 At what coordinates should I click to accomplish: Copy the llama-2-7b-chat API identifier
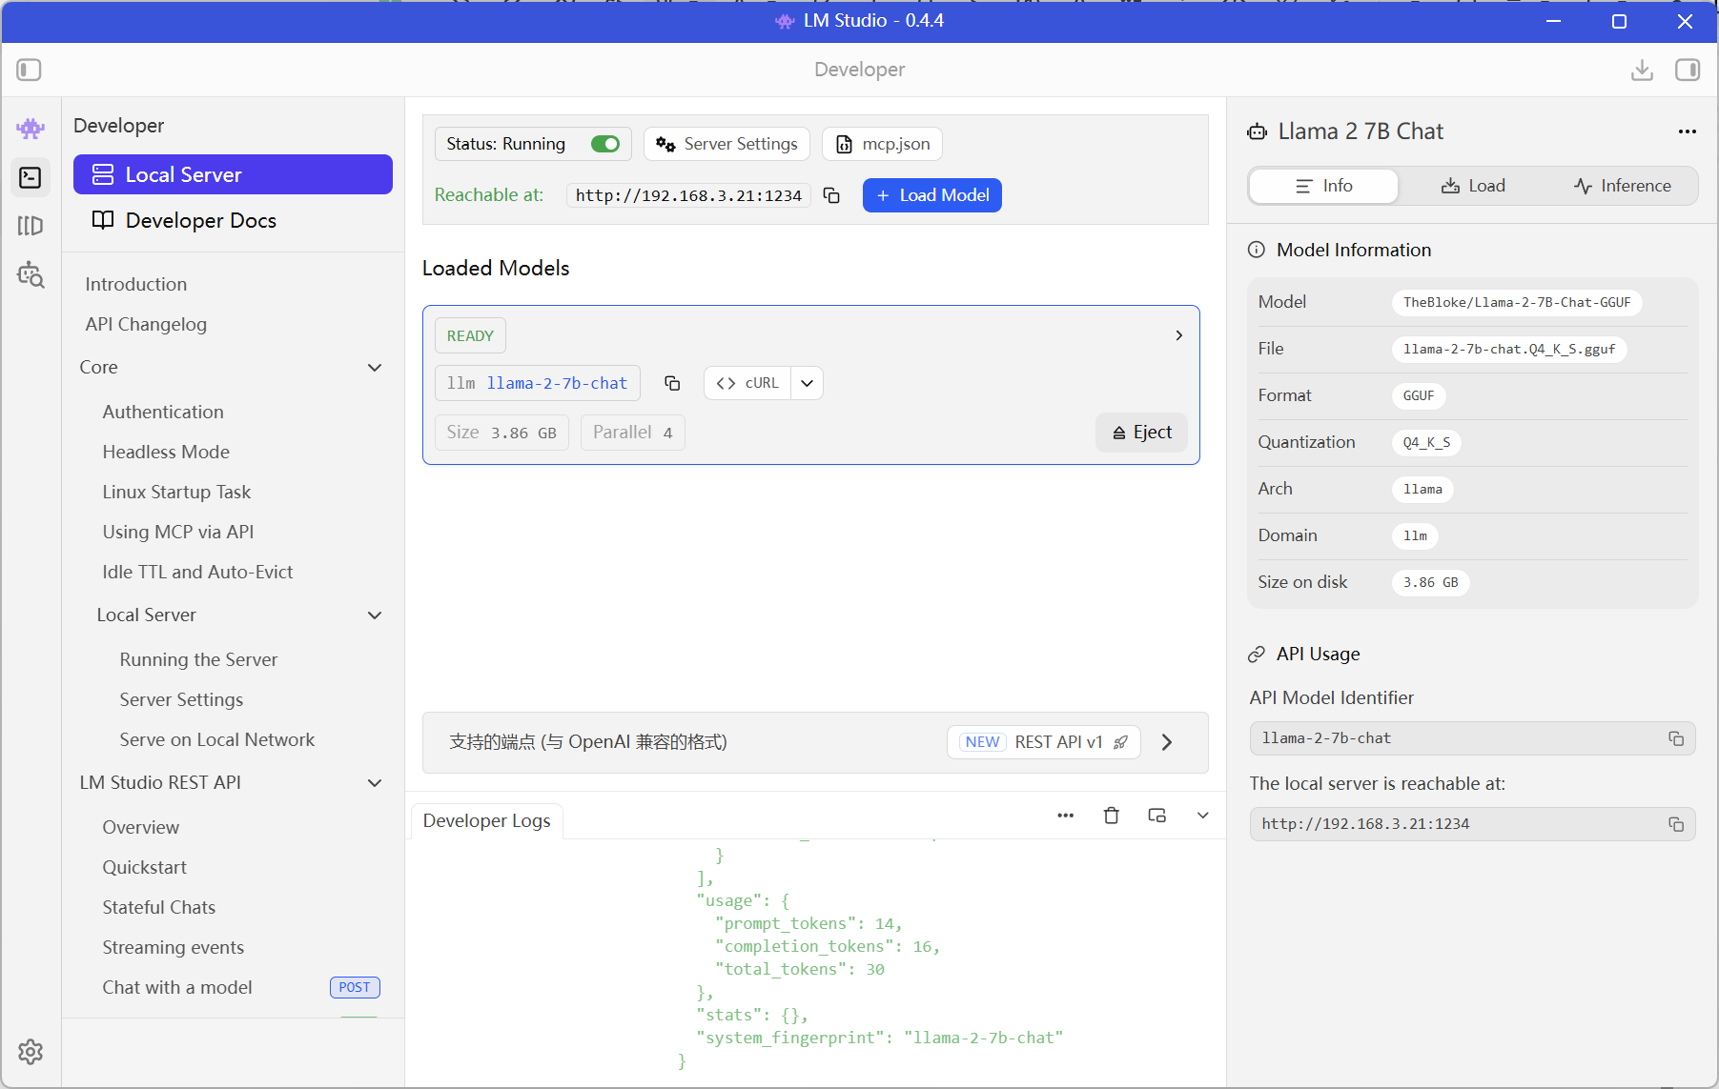pyautogui.click(x=1677, y=738)
